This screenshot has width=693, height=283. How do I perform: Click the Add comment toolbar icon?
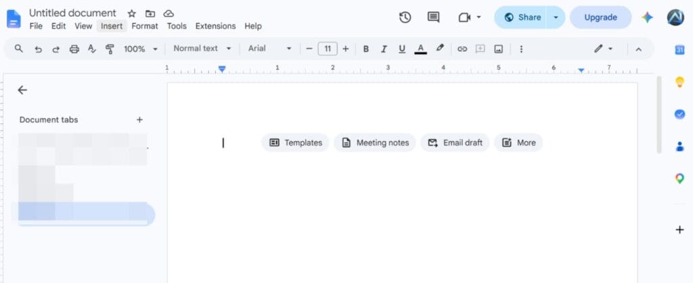coord(480,49)
